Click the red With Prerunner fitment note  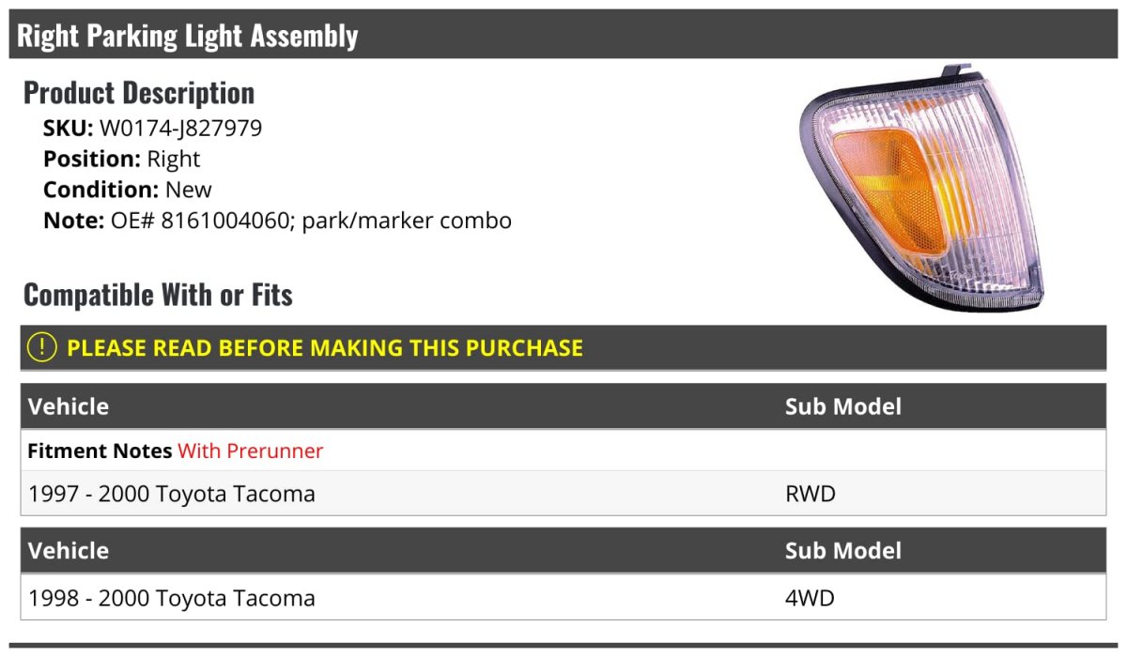[251, 451]
